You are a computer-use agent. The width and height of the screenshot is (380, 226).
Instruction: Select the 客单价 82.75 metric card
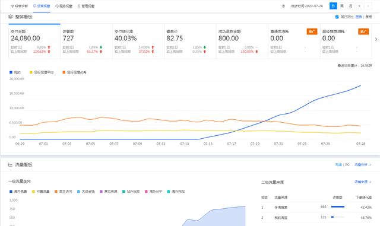click(x=190, y=41)
